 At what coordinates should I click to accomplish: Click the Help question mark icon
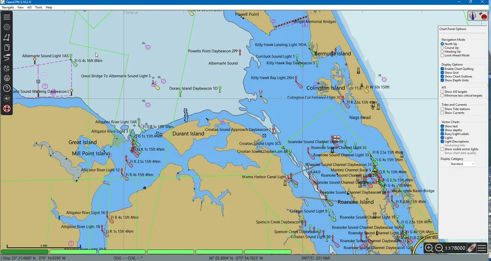[x=7, y=89]
